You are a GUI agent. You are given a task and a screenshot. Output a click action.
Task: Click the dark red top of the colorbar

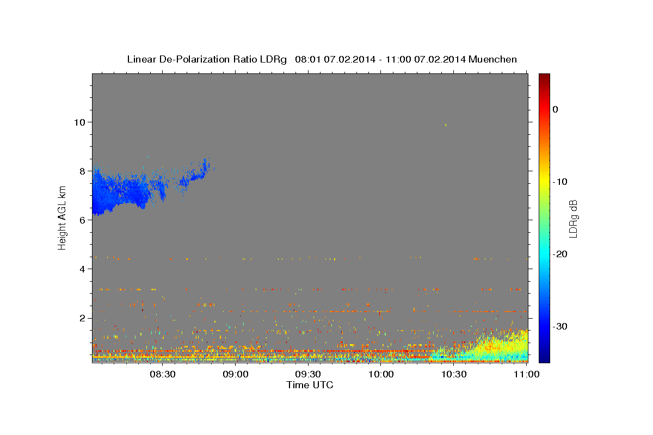[544, 78]
